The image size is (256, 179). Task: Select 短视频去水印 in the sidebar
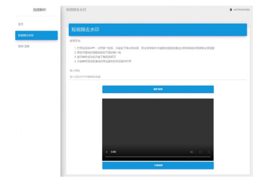(36, 35)
